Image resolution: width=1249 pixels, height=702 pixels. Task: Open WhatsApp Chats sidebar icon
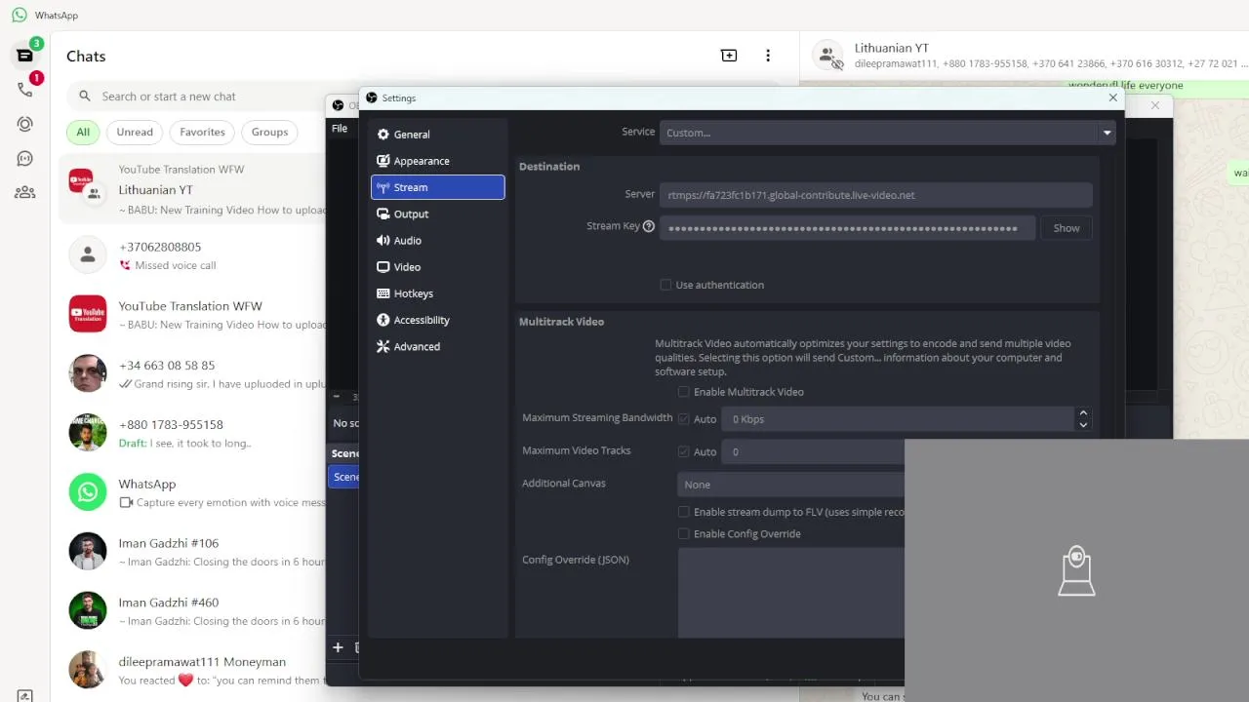tap(25, 56)
